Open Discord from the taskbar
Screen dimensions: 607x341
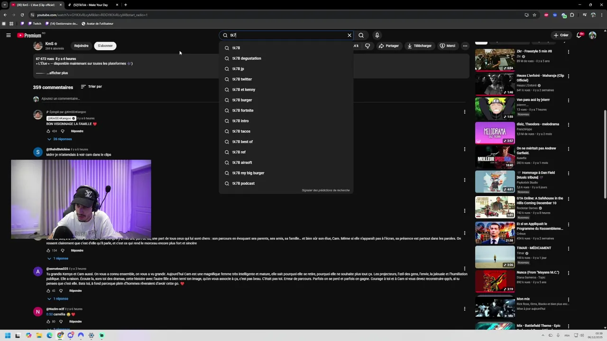71,335
